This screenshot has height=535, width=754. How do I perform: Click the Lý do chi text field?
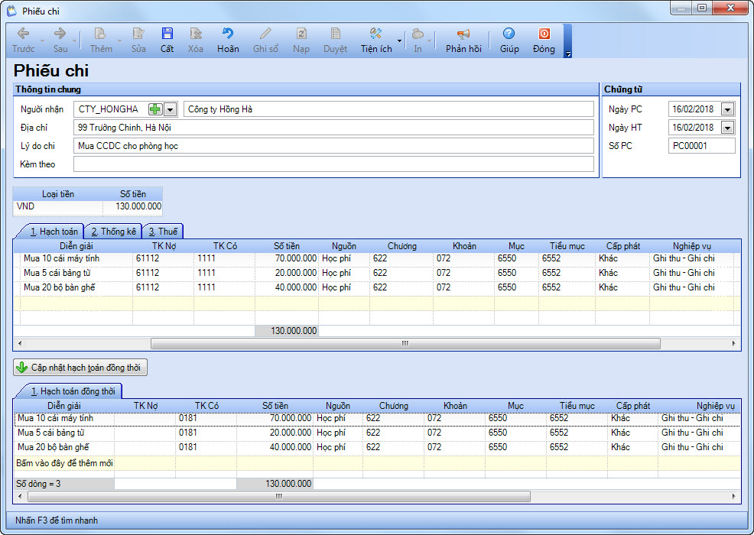pyautogui.click(x=333, y=146)
